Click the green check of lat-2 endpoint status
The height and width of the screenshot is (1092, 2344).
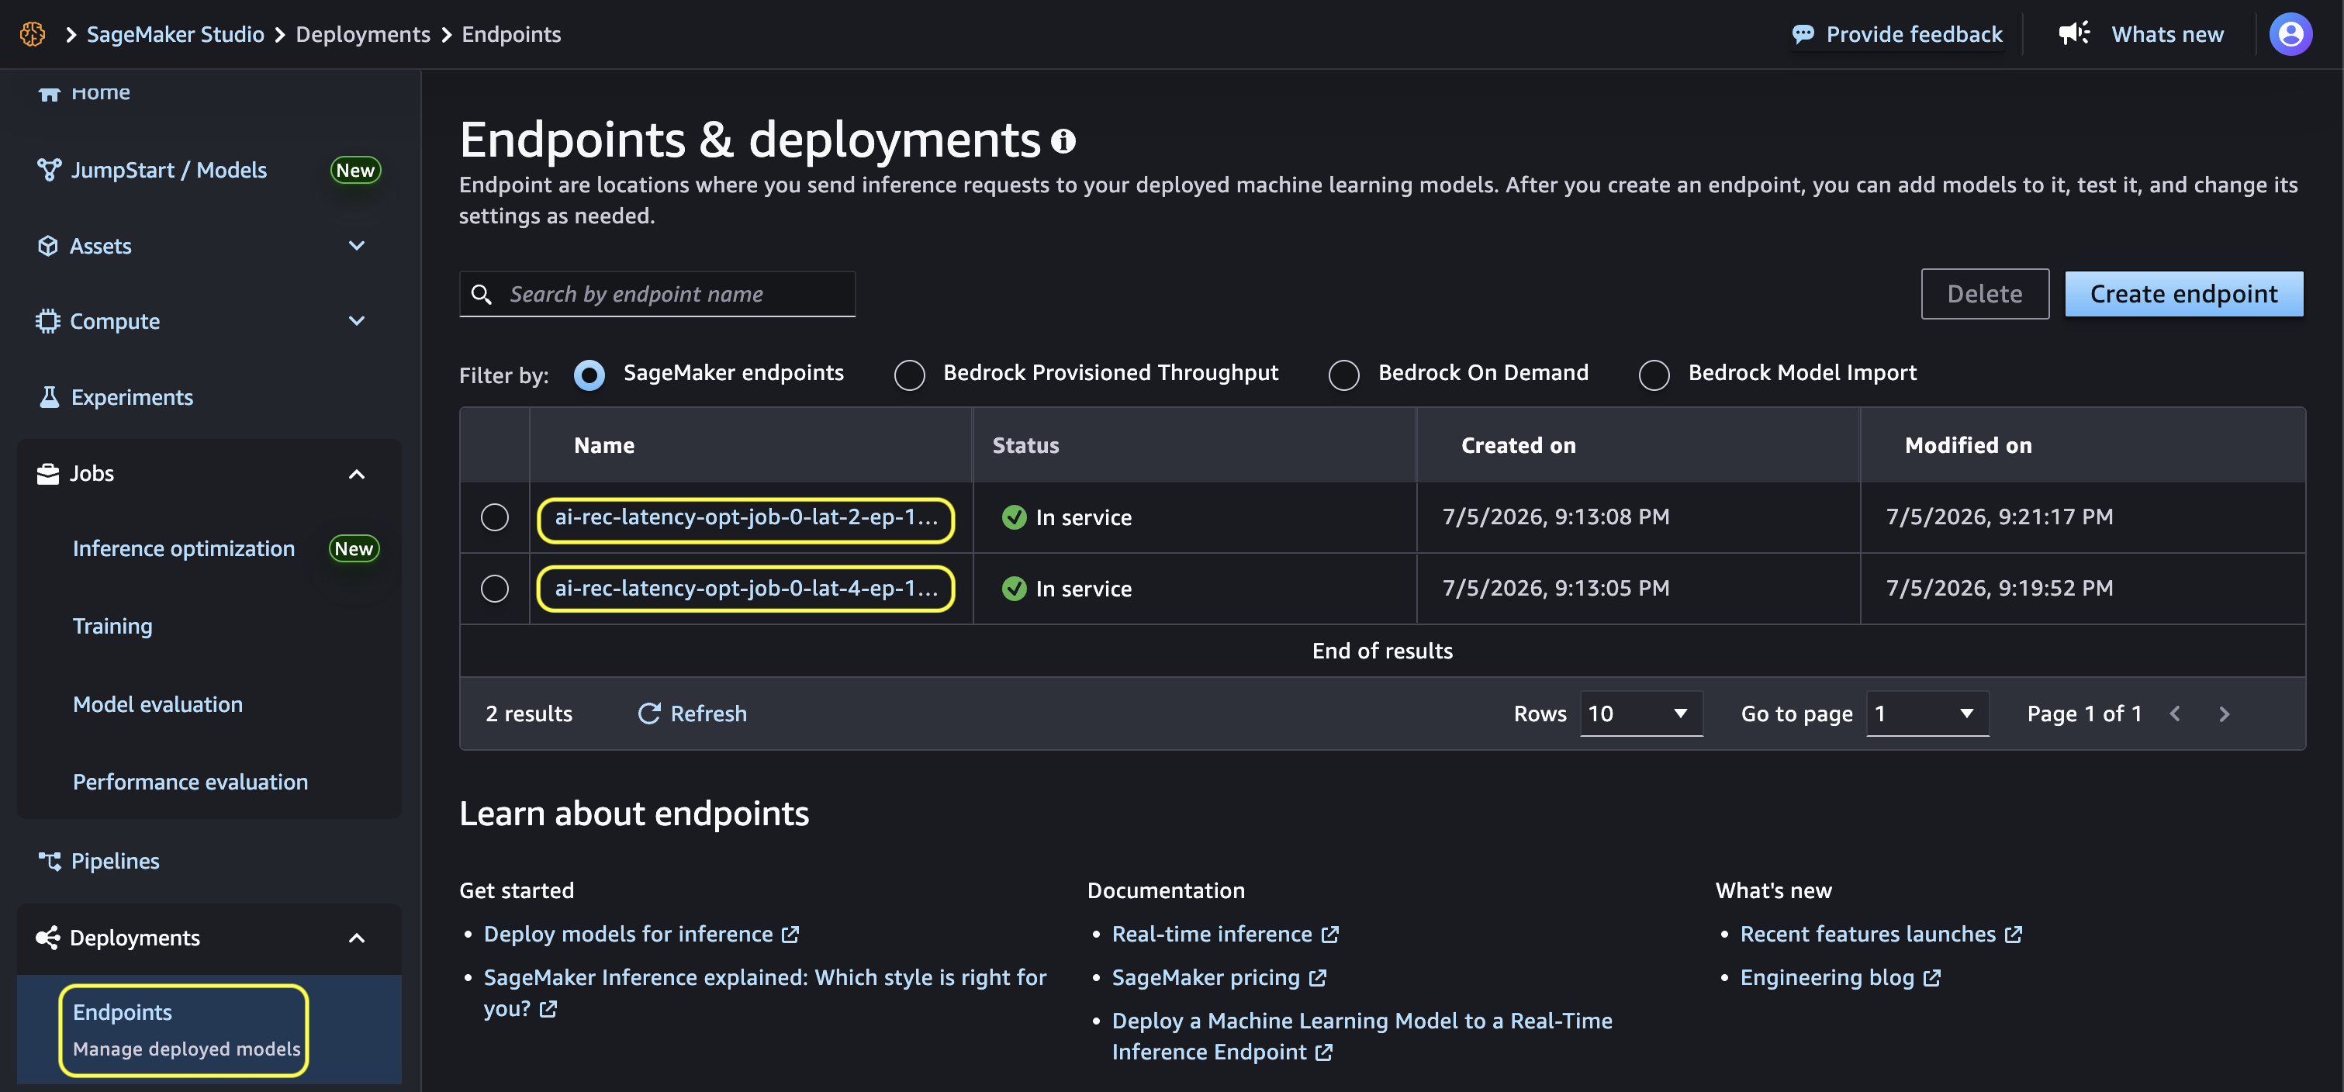(1015, 517)
